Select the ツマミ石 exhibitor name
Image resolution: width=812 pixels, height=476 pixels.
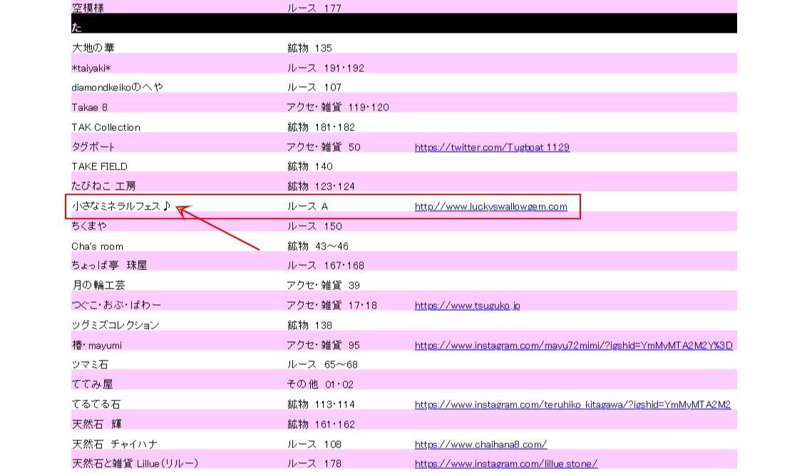tap(90, 365)
